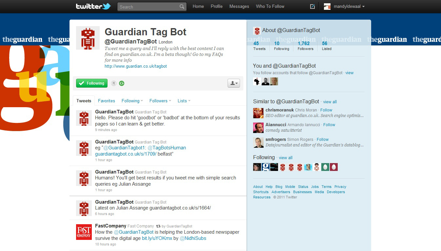Expand the Following tab dropdown arrow
Image resolution: width=441 pixels, height=251 pixels.
point(142,101)
